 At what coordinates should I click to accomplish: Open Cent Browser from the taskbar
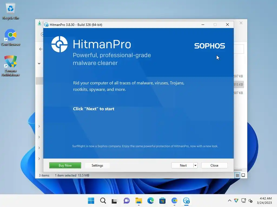[174, 201]
